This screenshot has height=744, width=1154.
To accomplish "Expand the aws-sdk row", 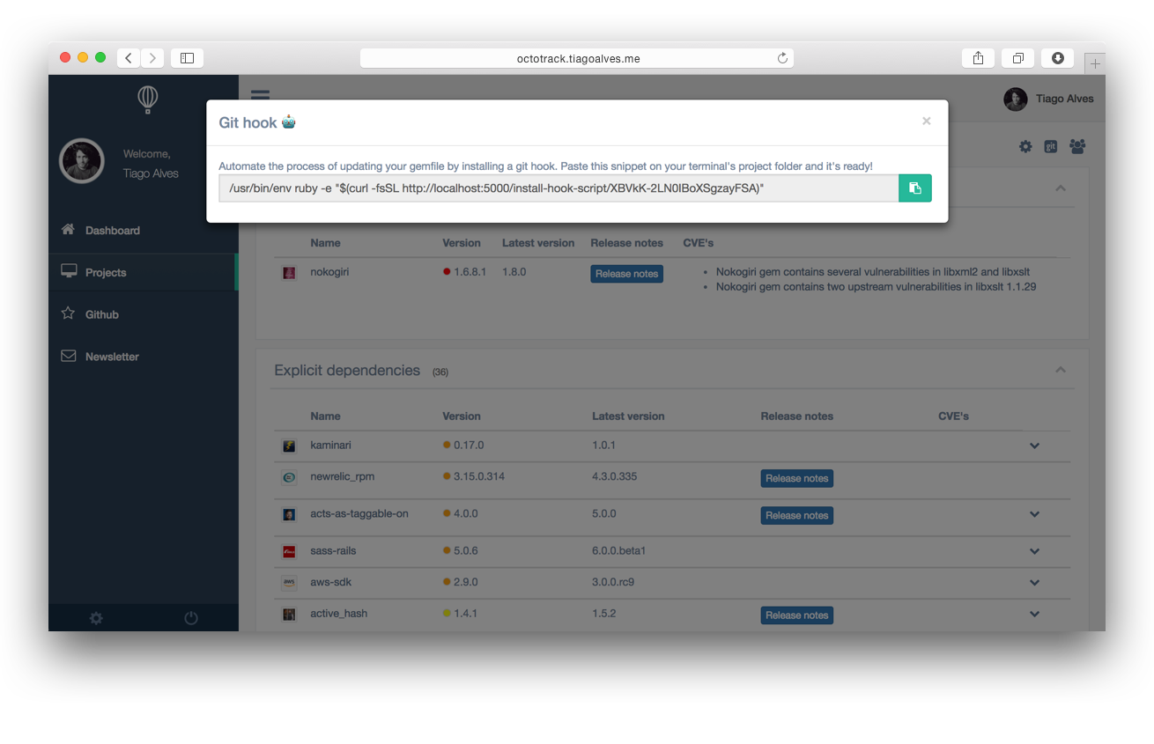I will pyautogui.click(x=1034, y=583).
